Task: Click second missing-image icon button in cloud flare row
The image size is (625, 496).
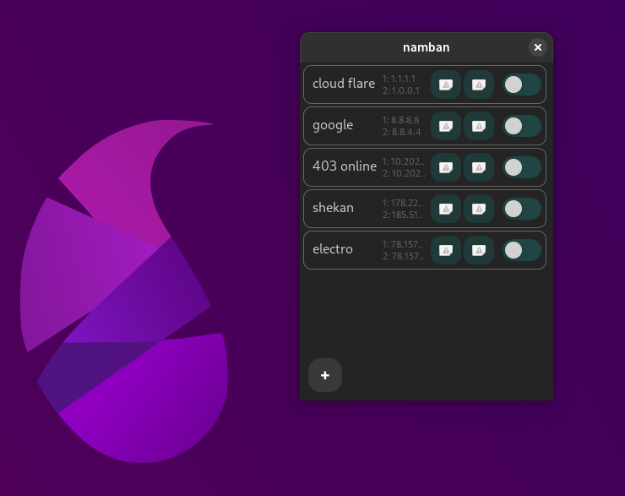Action: coord(479,84)
